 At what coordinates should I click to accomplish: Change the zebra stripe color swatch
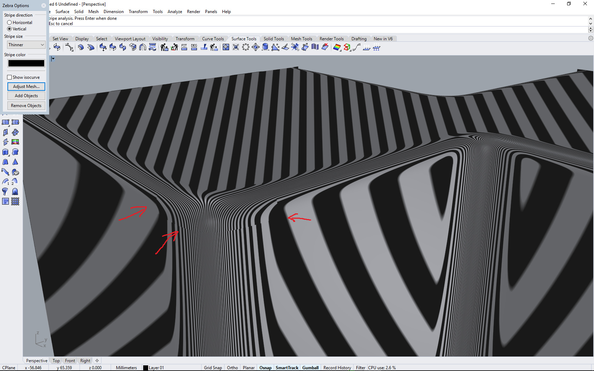pyautogui.click(x=26, y=63)
